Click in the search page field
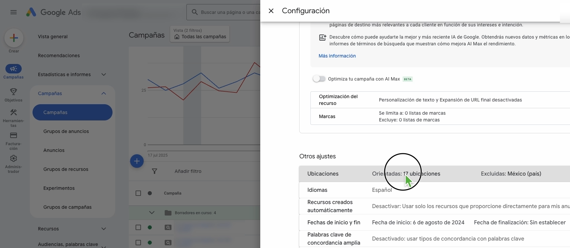This screenshot has width=570, height=248. coord(230,12)
